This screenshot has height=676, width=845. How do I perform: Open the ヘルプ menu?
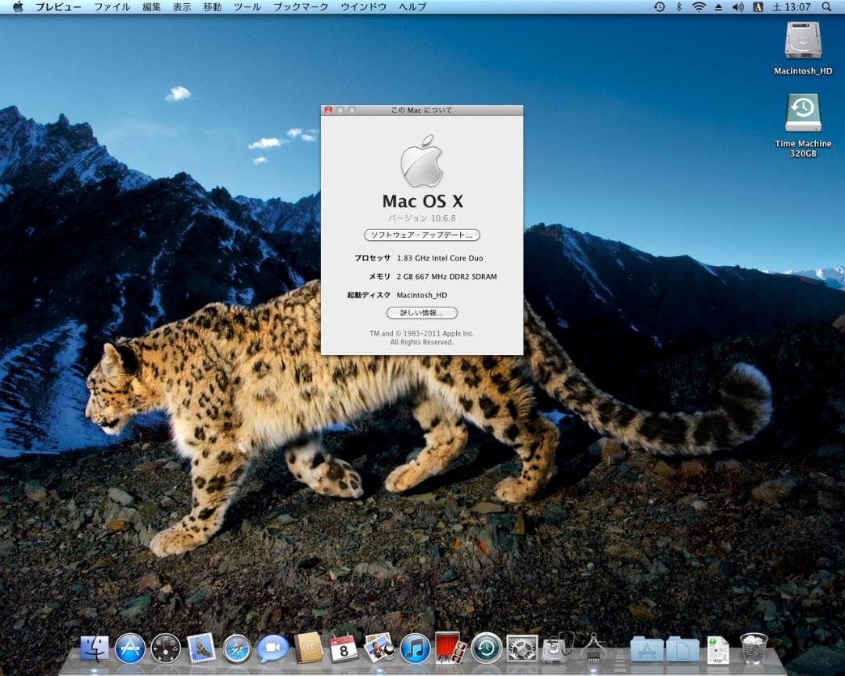(412, 6)
